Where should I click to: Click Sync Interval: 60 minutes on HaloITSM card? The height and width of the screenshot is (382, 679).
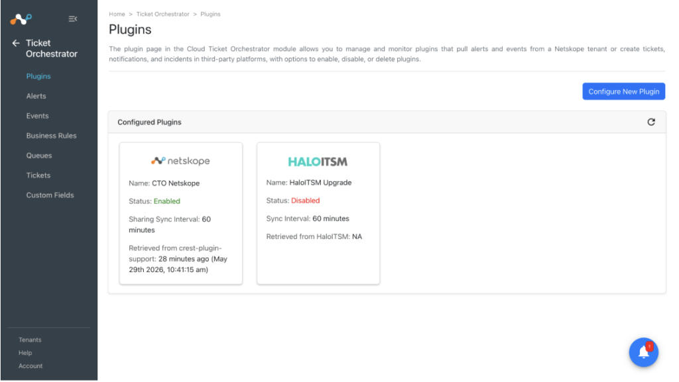pyautogui.click(x=308, y=218)
